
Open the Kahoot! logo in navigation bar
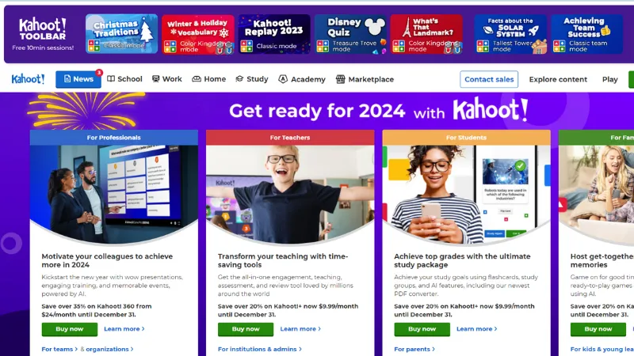click(28, 79)
